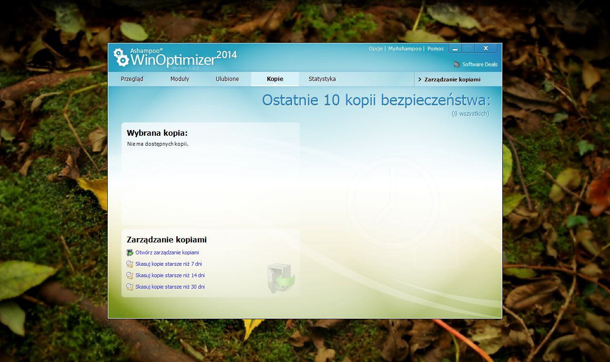The width and height of the screenshot is (610, 362).
Task: Click the Otwórz zarządzanie kopiami link
Action: (167, 252)
